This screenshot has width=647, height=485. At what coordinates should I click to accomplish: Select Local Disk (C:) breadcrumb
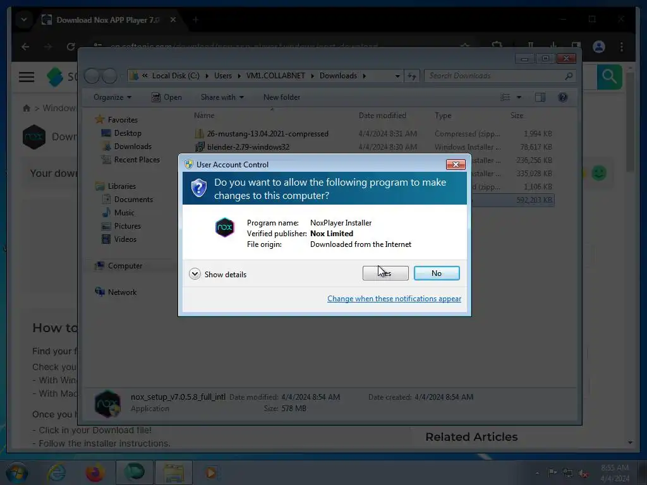tap(176, 76)
